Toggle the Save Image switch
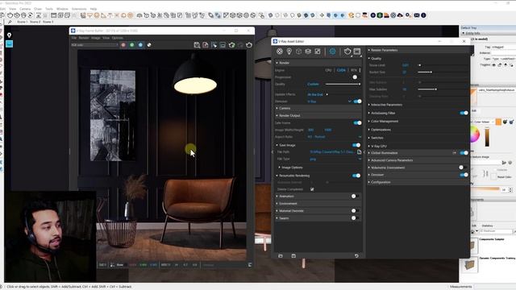The image size is (516, 290). 356,145
